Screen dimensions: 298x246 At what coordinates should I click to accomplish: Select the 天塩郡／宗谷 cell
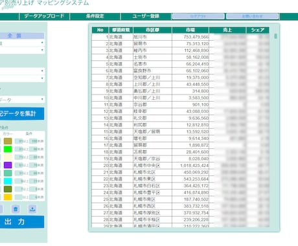[152, 159]
